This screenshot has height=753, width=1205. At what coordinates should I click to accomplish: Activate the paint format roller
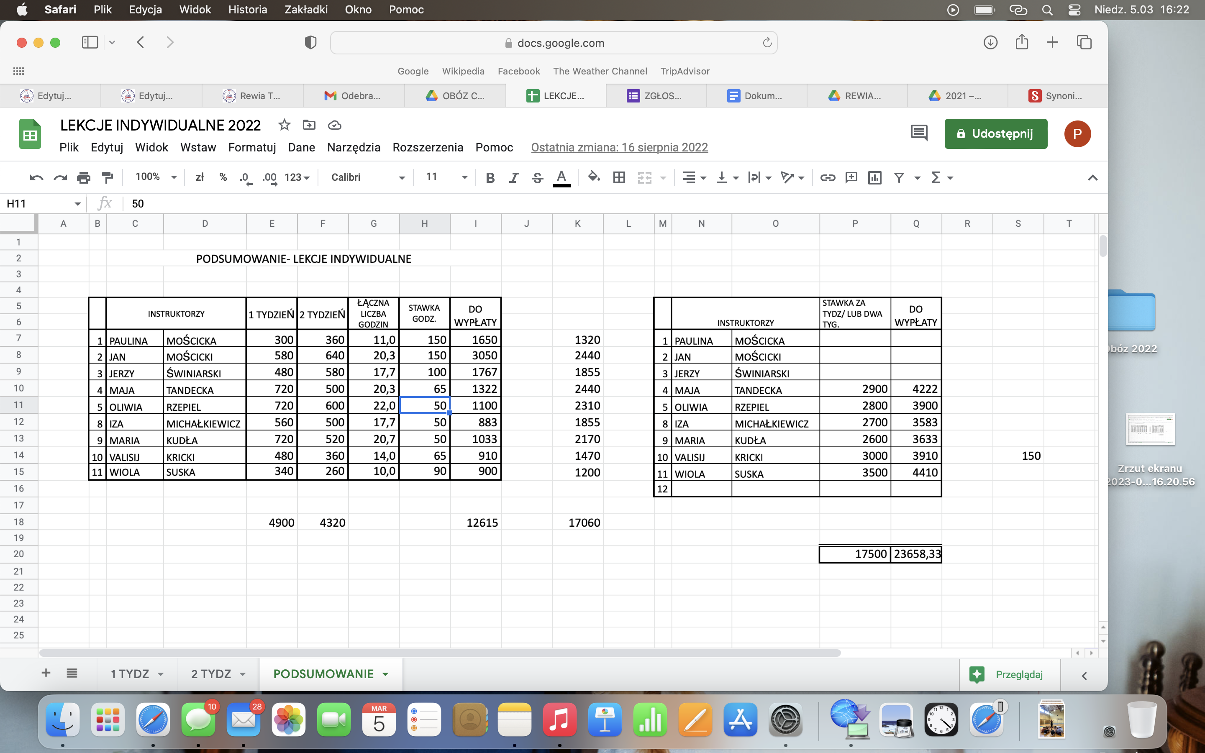click(x=108, y=178)
